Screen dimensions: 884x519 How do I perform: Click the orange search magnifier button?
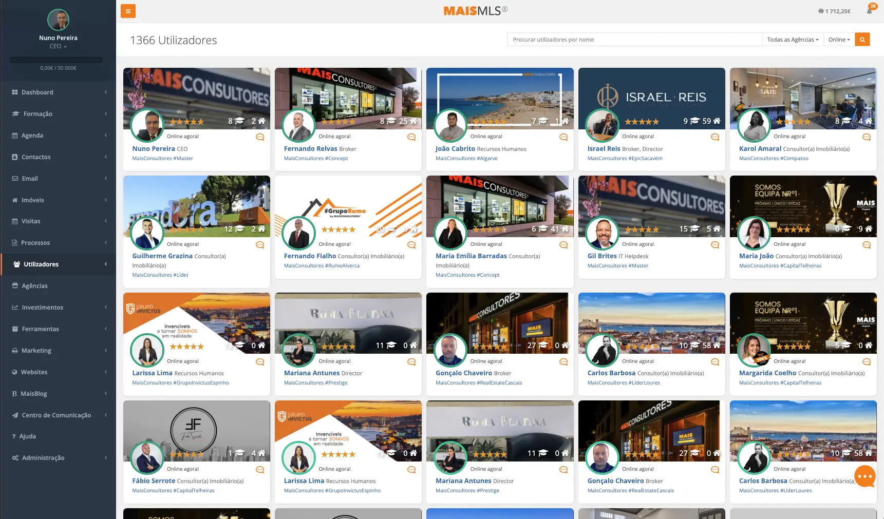862,39
